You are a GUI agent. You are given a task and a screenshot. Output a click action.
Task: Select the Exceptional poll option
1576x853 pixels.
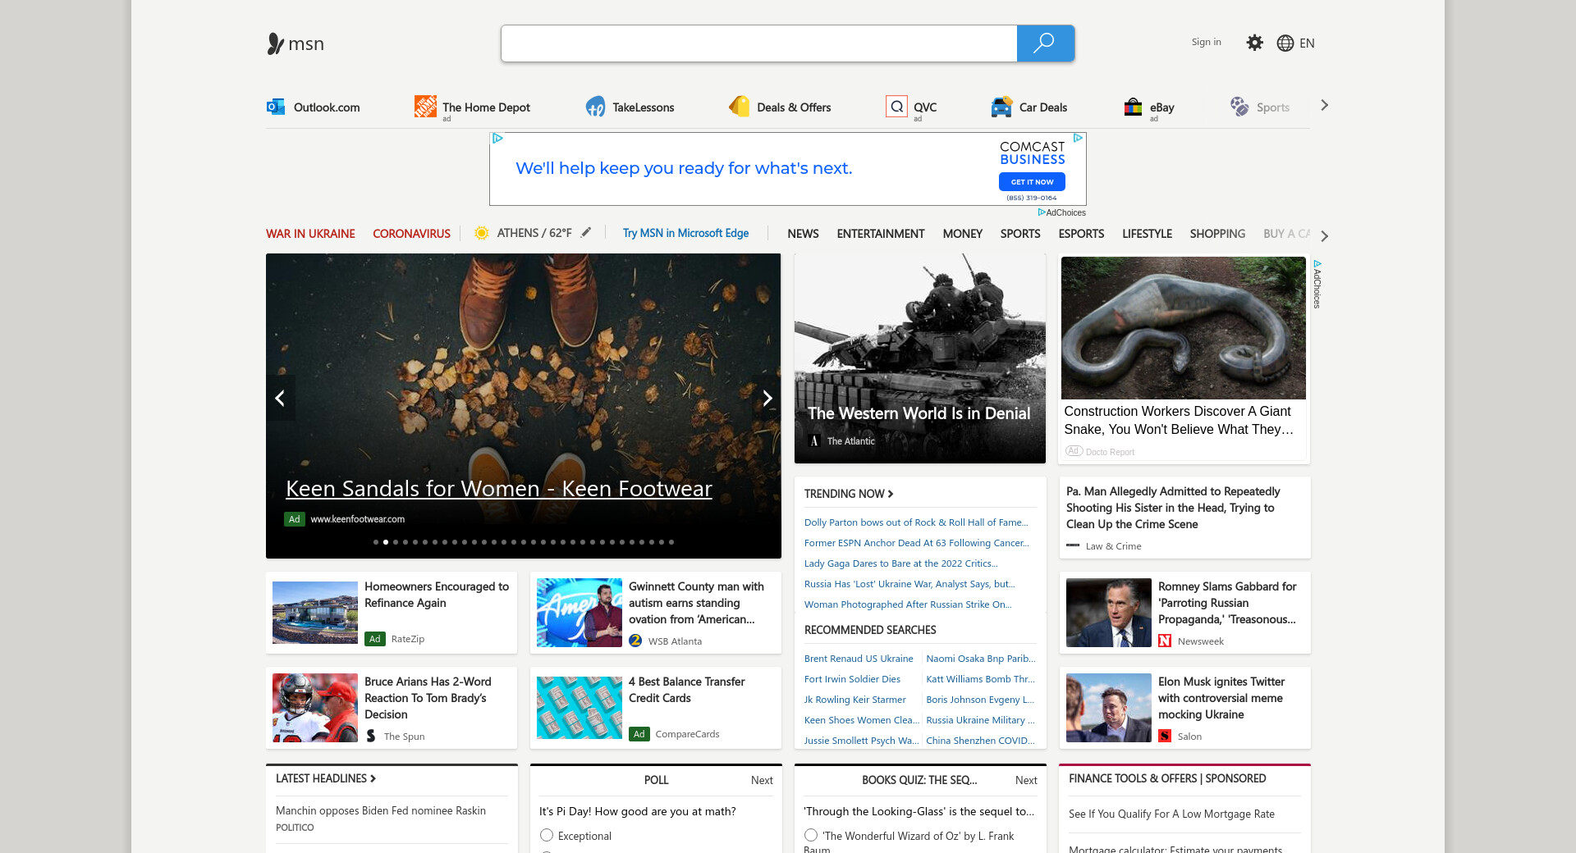(x=547, y=835)
